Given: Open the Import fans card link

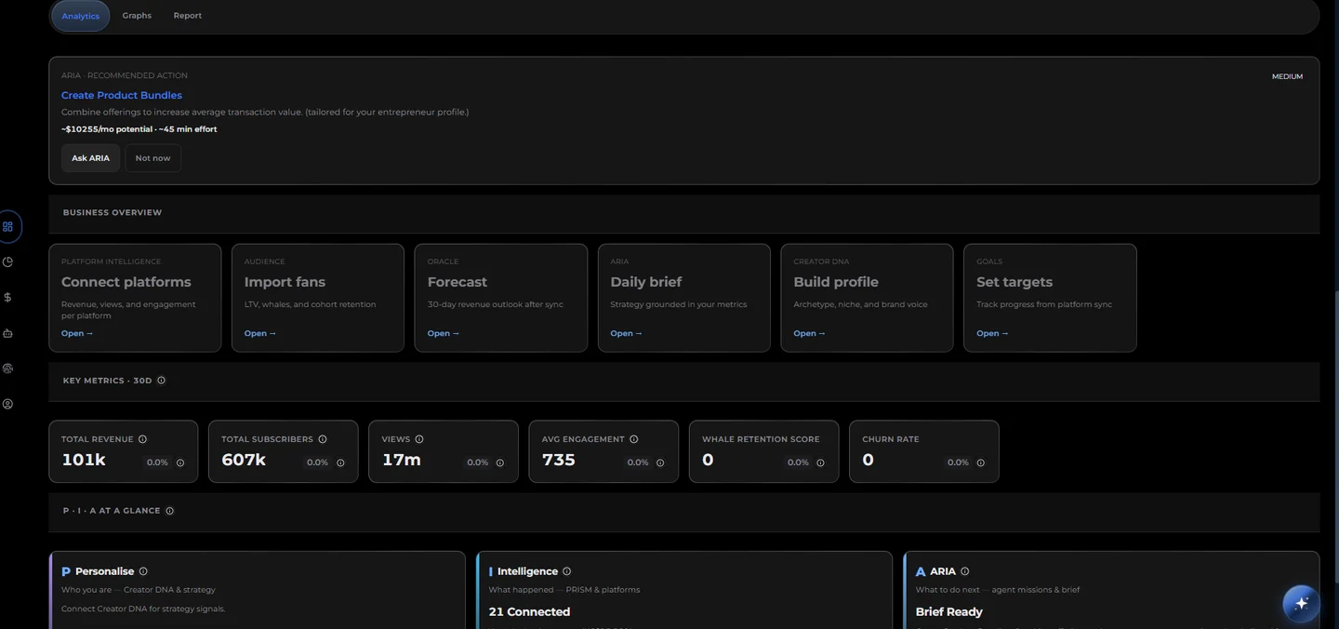Looking at the screenshot, I should (x=260, y=333).
